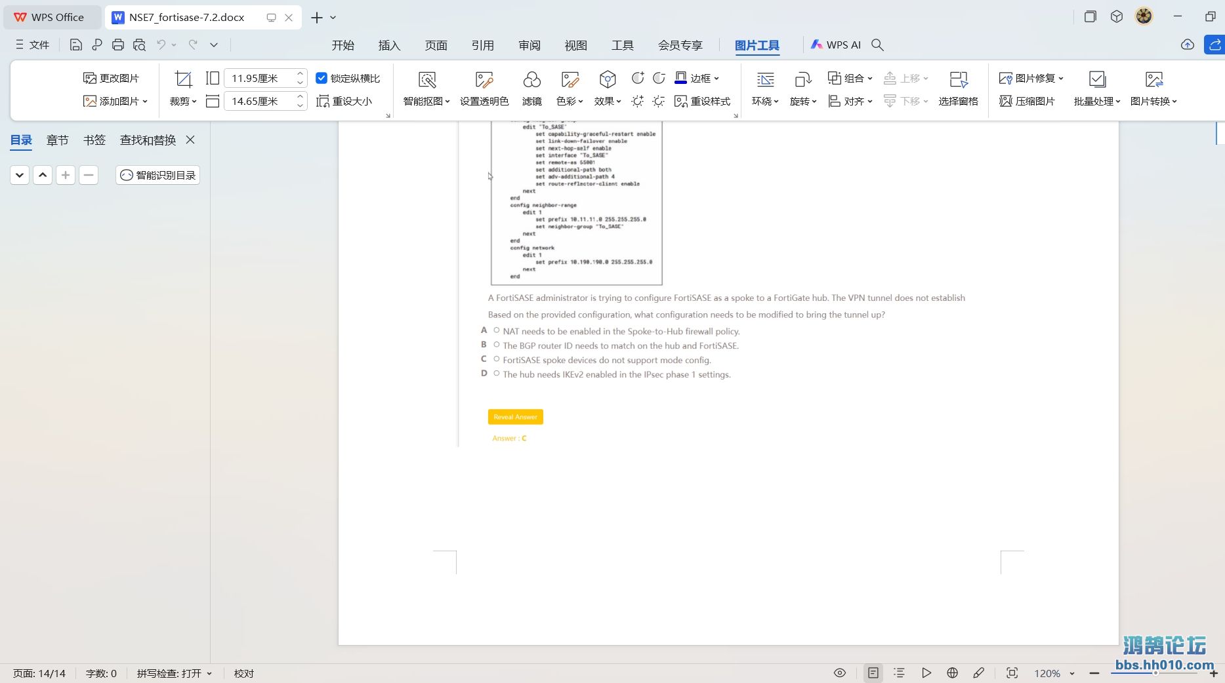Click the fit page icon in status bar
The image size is (1225, 683).
coord(1012,673)
